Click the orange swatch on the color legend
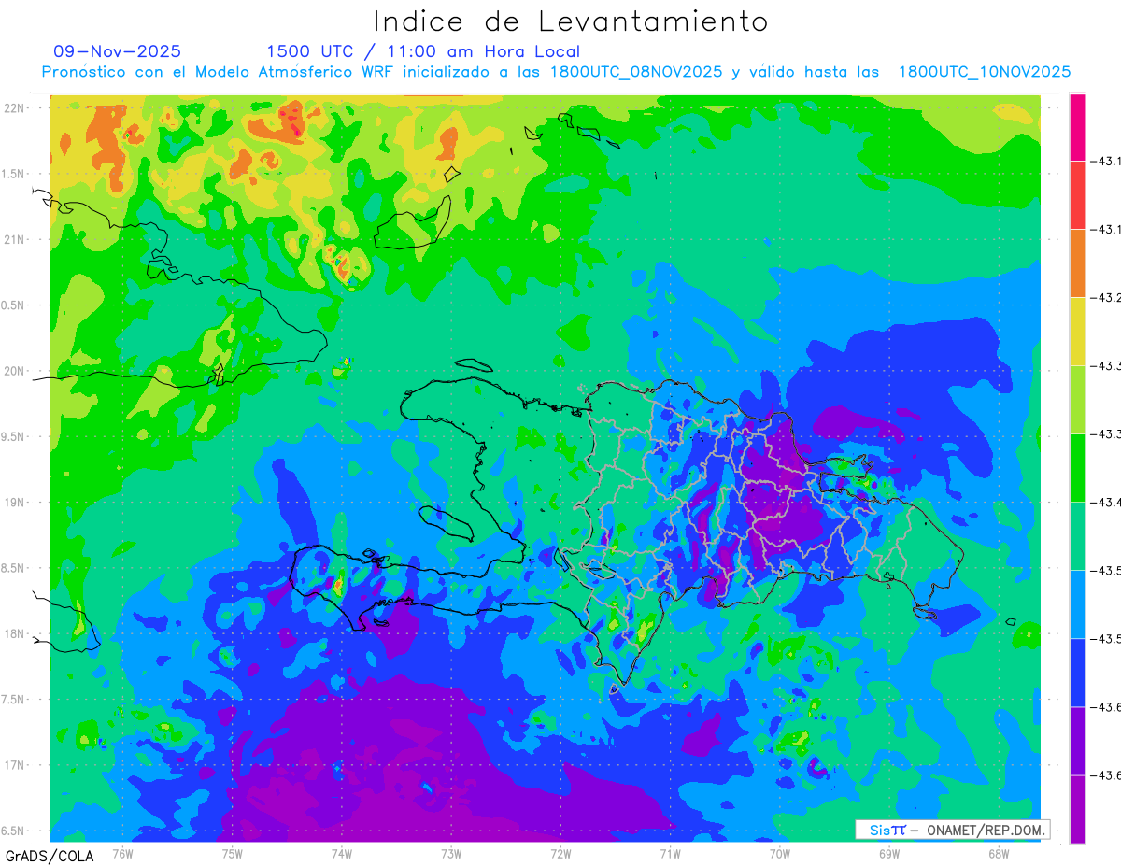Viewport: 1121px width, 866px height. [1077, 263]
